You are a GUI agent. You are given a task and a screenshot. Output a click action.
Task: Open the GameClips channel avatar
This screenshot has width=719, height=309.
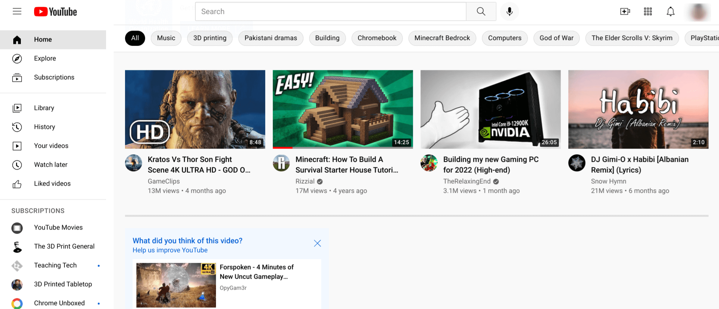(133, 163)
